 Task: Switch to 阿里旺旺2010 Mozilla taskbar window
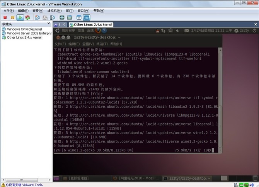[136, 178]
